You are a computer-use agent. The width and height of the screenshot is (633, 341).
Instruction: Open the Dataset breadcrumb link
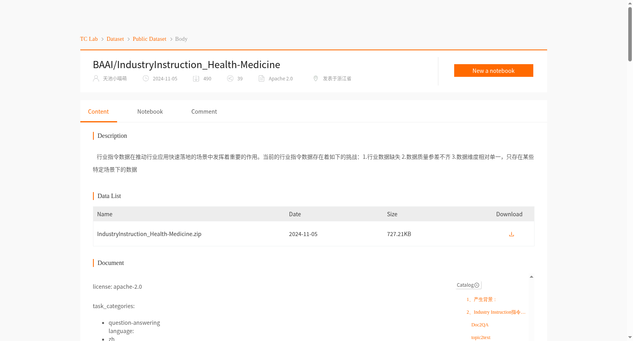[x=115, y=39]
